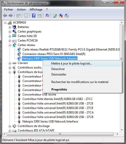Expand the Batteries node
This screenshot has height=144, width=126.
point(10,27)
